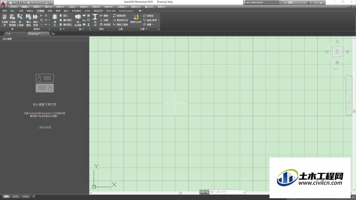Select the 通孔 (through hole) tool
This screenshot has height=200, width=356.
coord(55,20)
